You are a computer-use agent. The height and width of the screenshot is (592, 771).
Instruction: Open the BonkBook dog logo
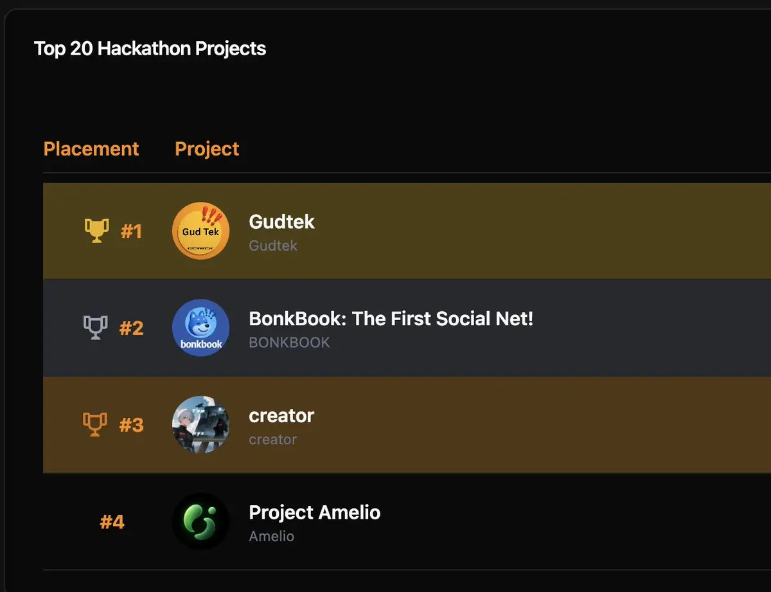[x=201, y=328]
